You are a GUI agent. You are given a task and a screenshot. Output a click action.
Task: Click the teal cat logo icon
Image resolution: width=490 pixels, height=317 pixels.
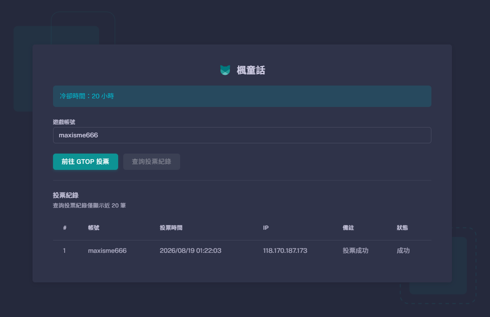(225, 70)
